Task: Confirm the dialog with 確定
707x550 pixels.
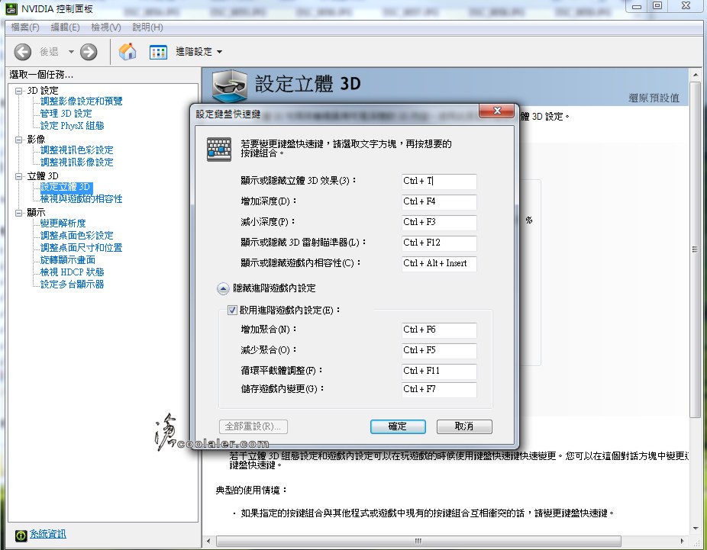Action: click(398, 426)
